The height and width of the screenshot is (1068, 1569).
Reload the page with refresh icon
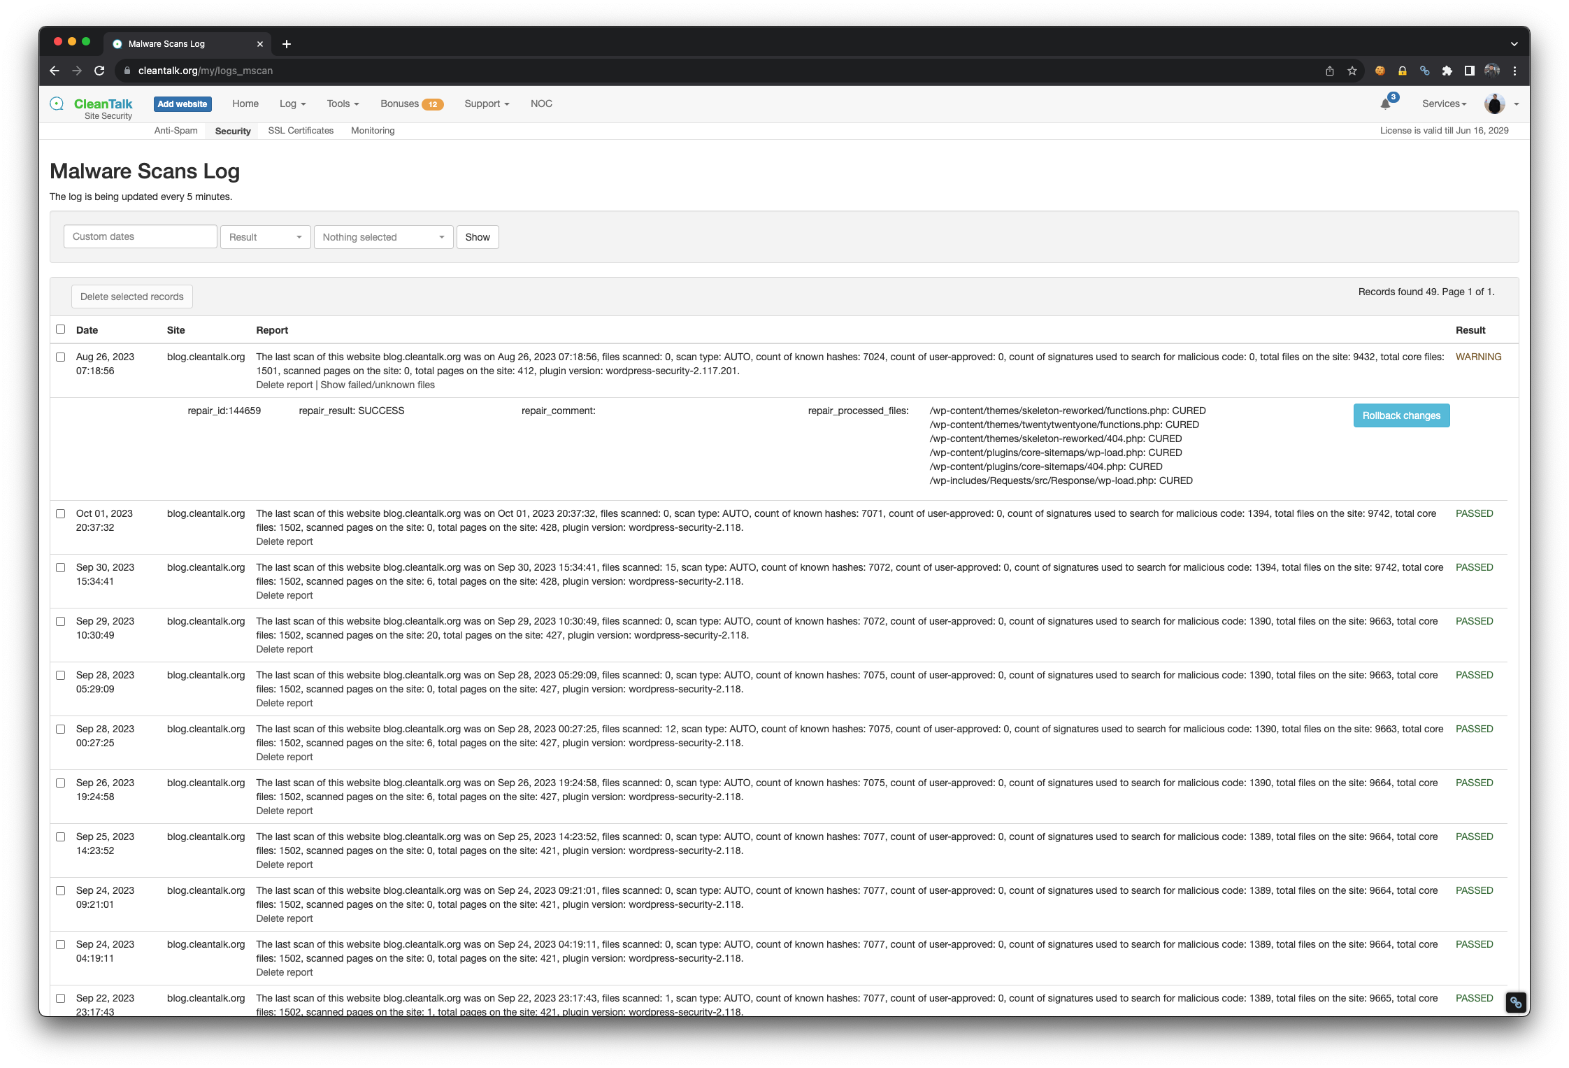(99, 71)
